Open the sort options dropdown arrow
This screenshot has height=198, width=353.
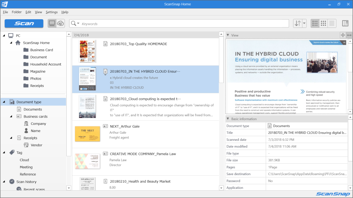304,24
